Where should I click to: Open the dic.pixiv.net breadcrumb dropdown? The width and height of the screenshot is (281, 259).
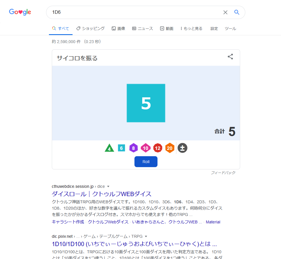point(146,236)
